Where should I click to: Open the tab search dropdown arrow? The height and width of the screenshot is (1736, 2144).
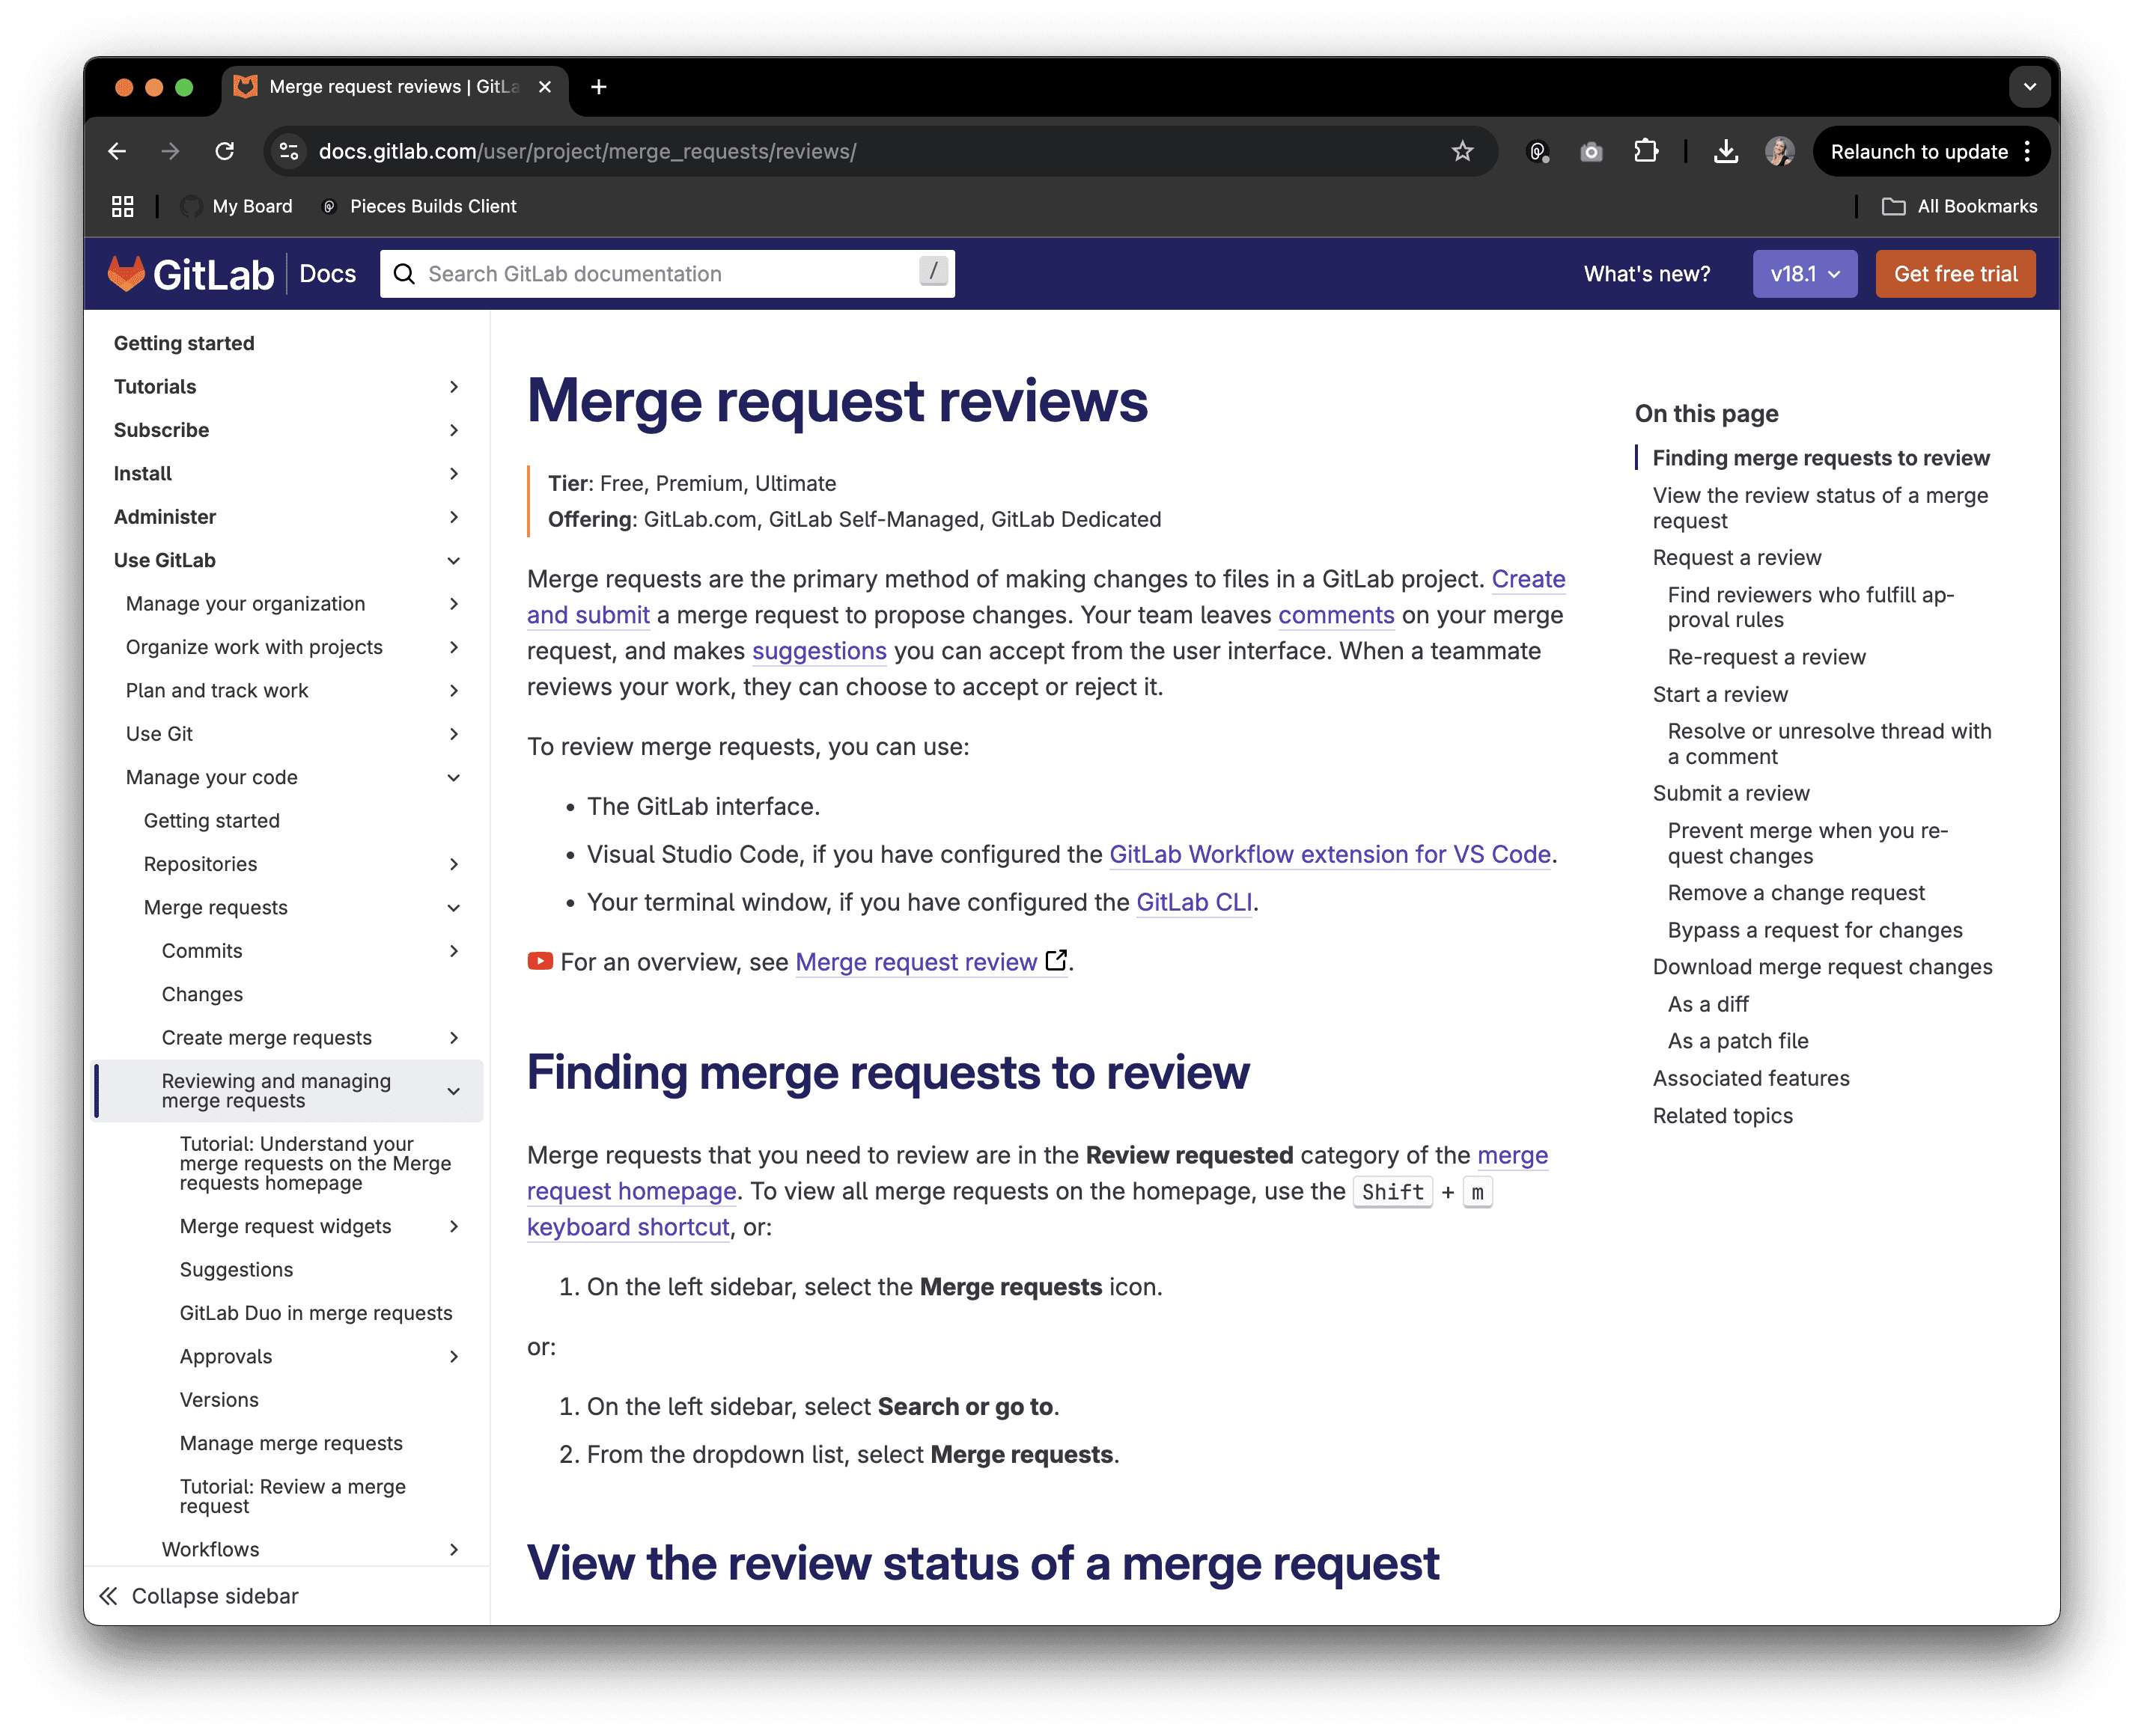click(x=2029, y=87)
